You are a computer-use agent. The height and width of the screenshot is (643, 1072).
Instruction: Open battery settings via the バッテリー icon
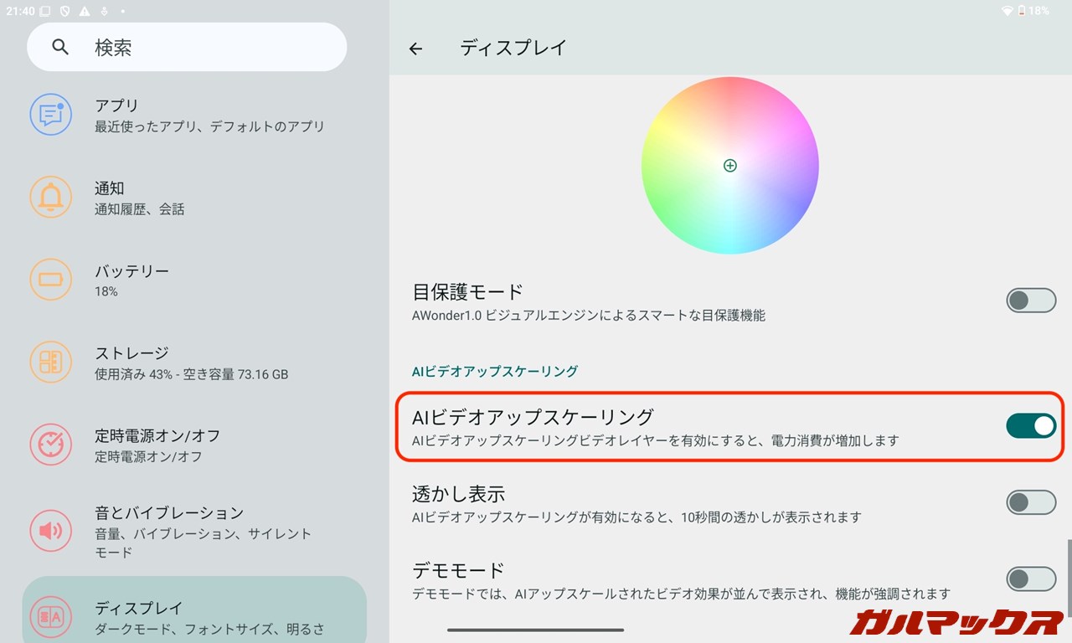tap(51, 280)
